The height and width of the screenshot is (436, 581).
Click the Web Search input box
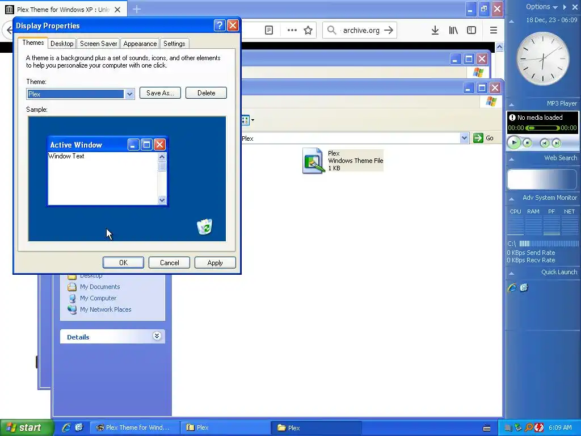coord(542,179)
